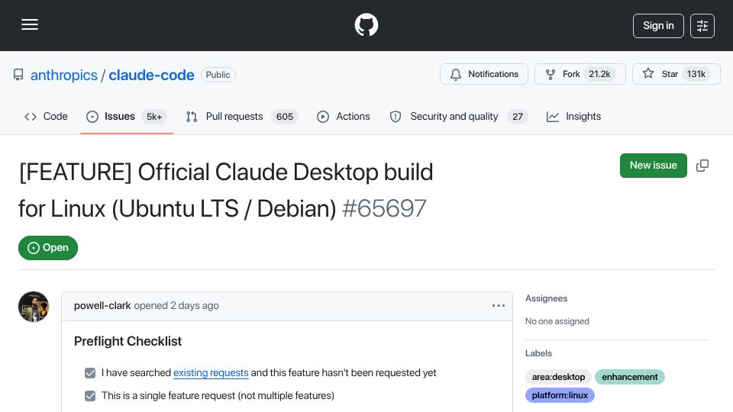Viewport: 733px width, 412px height.
Task: Click the 27 security counter badge
Action: pos(518,117)
